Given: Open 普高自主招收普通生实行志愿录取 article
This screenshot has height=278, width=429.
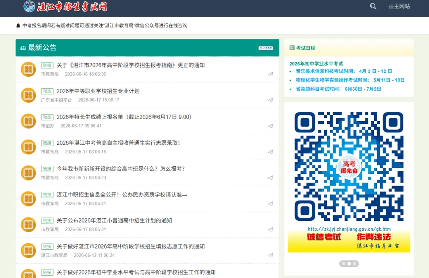Looking at the screenshot, I should 118,143.
